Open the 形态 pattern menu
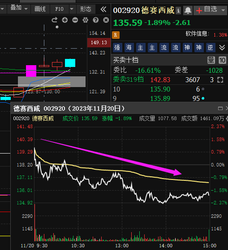The width and height of the screenshot is (228, 250). click(86, 9)
